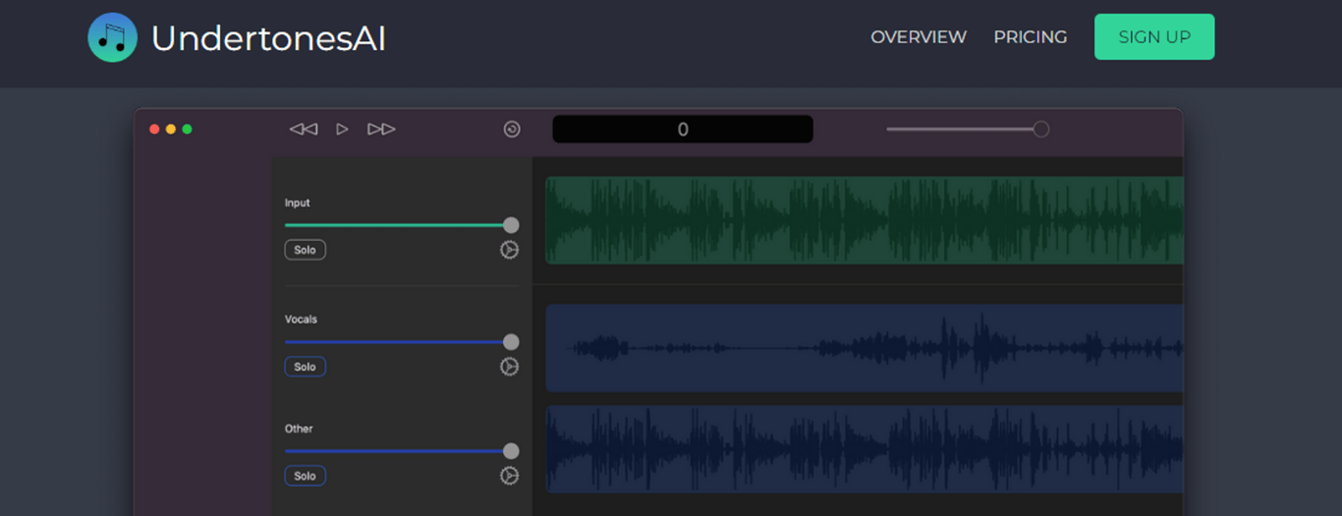Click the Other track volume slider handle
This screenshot has width=1342, height=516.
click(x=511, y=451)
